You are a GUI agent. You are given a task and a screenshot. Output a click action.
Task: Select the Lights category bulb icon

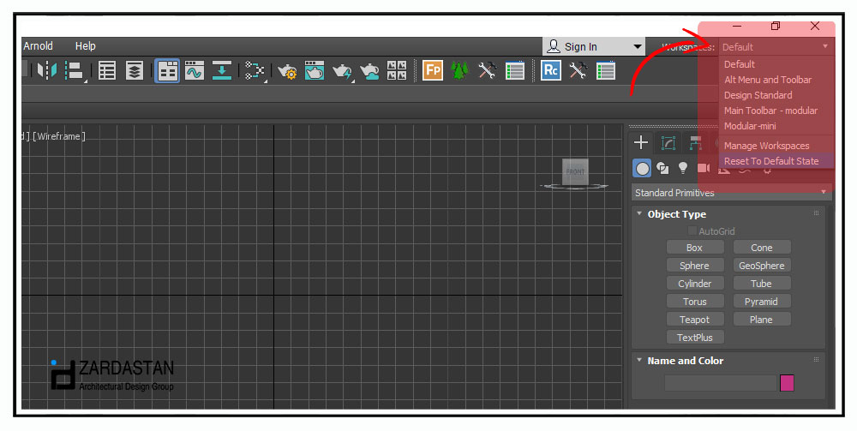click(x=683, y=168)
